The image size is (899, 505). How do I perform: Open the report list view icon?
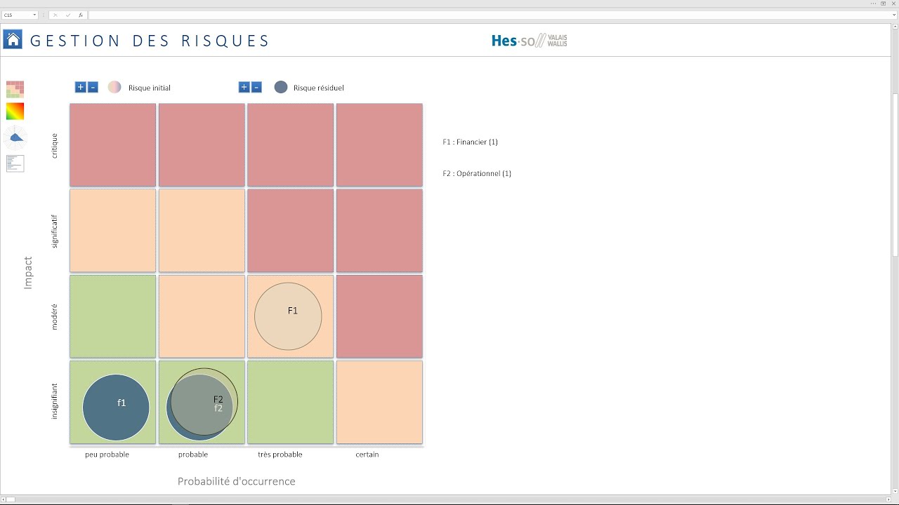pos(15,163)
